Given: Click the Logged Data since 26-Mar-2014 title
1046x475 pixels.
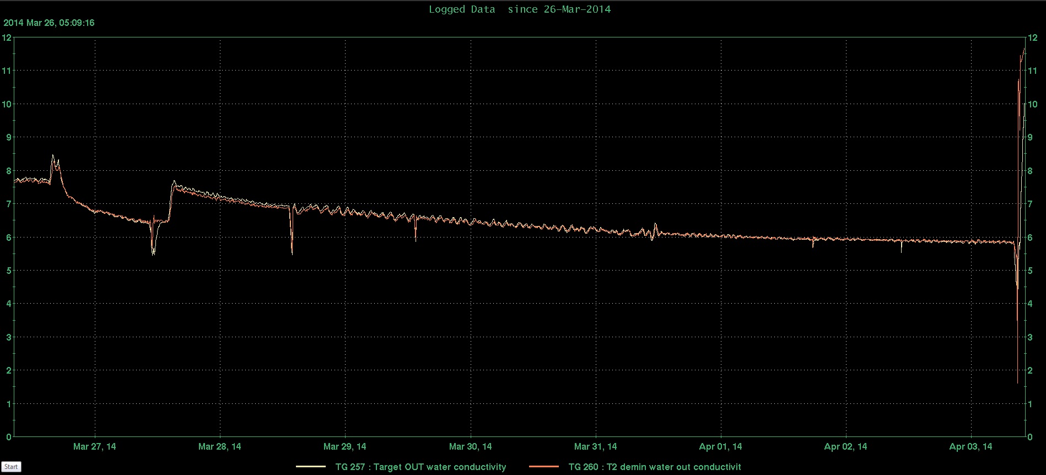Looking at the screenshot, I should pos(520,9).
